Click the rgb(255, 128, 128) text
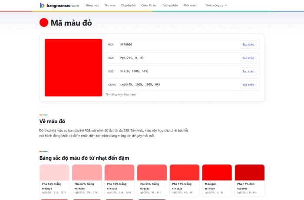 click(119, 193)
